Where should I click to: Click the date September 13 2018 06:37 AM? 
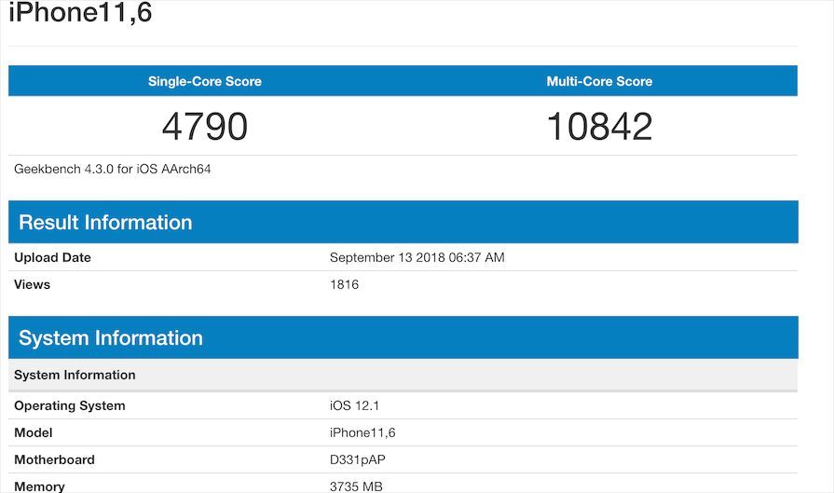click(417, 257)
